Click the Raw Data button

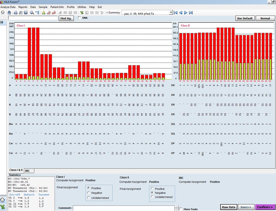point(229,207)
